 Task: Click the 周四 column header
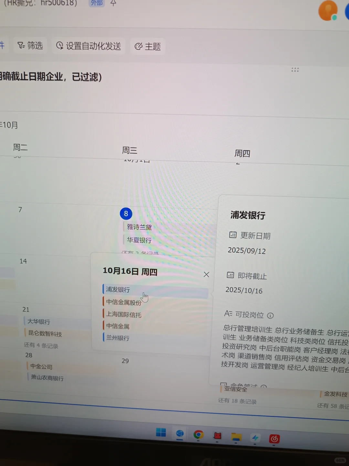pyautogui.click(x=242, y=153)
